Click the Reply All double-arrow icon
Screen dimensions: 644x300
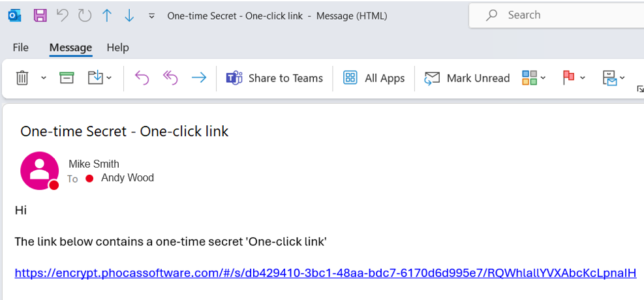click(170, 78)
